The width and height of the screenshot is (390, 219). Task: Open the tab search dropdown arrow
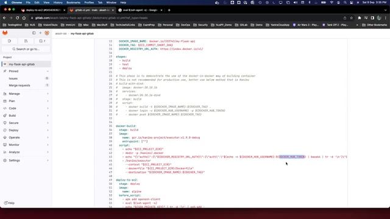coord(386,10)
